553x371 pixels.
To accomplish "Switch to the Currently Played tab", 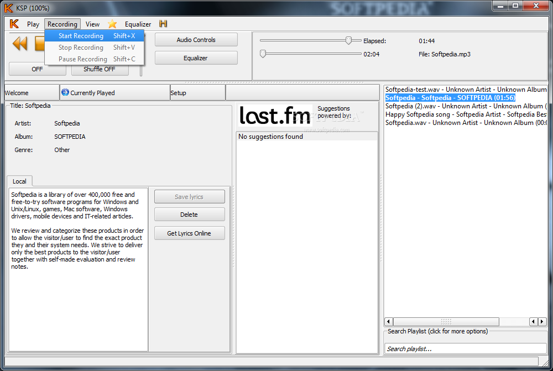I will pos(115,92).
